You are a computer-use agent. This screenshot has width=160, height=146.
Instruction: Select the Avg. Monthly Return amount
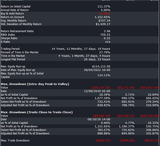(104, 20)
